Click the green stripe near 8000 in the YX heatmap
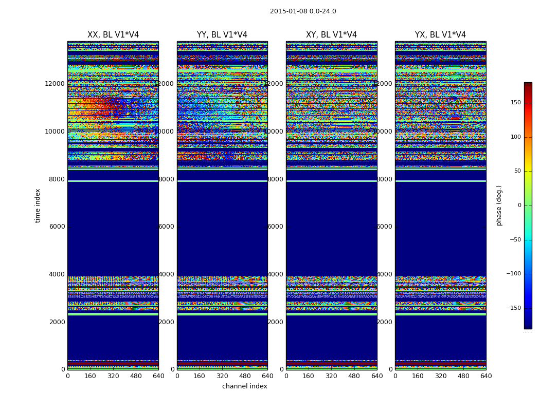This screenshot has width=540, height=411. [x=440, y=181]
